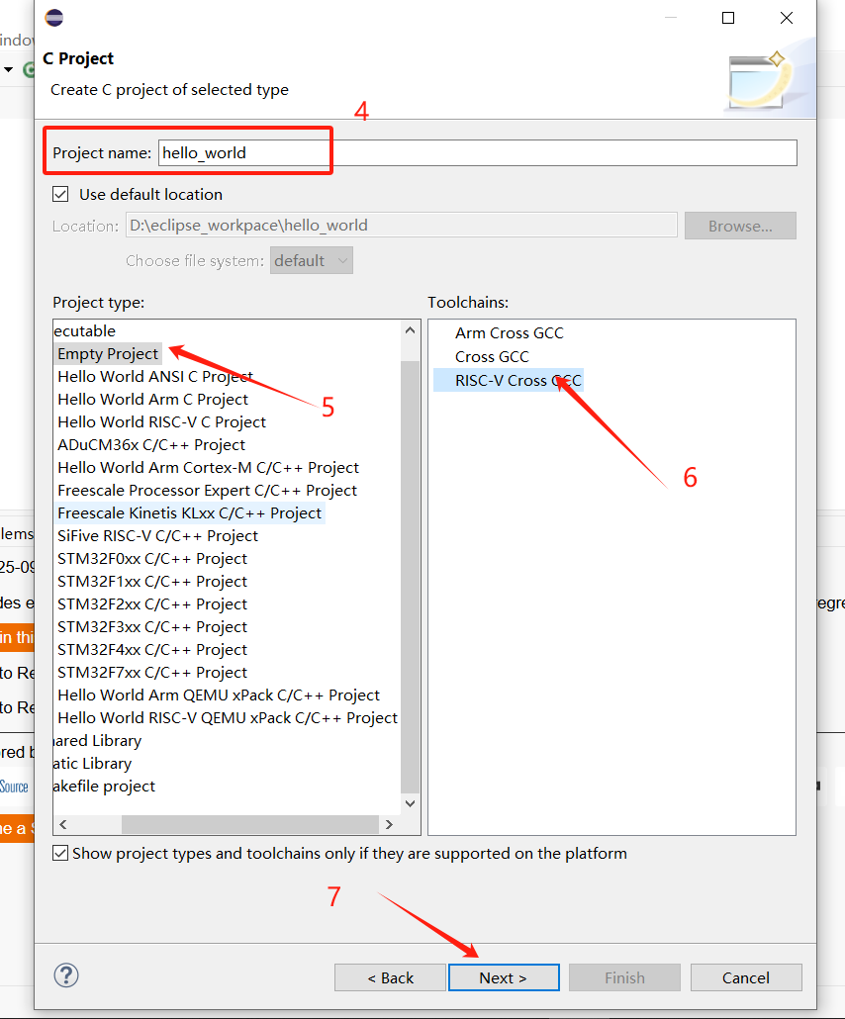Screen dimensions: 845x1019
Task: Select Hello World ANSI C Project
Action: click(155, 377)
